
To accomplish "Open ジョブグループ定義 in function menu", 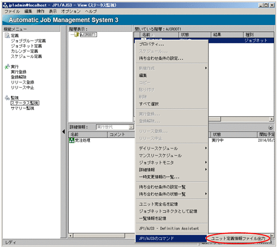I will coord(28,41).
